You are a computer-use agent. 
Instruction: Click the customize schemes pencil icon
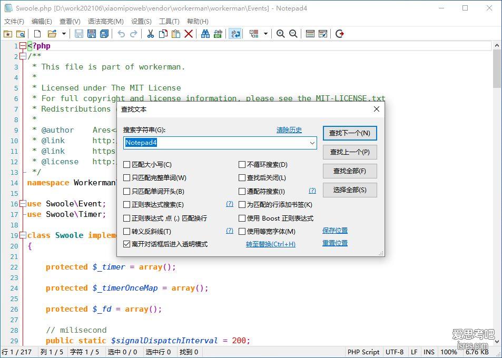coord(323,34)
